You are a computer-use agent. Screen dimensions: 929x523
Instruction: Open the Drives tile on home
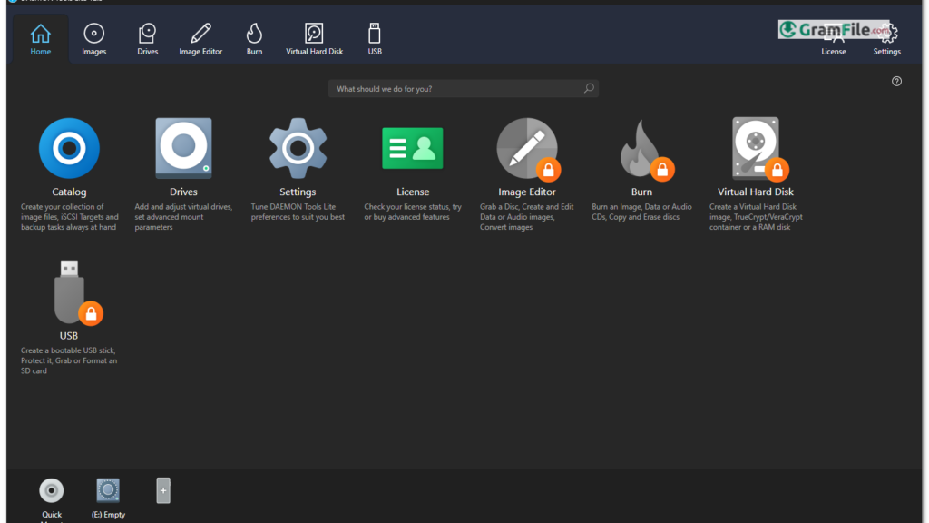183,148
